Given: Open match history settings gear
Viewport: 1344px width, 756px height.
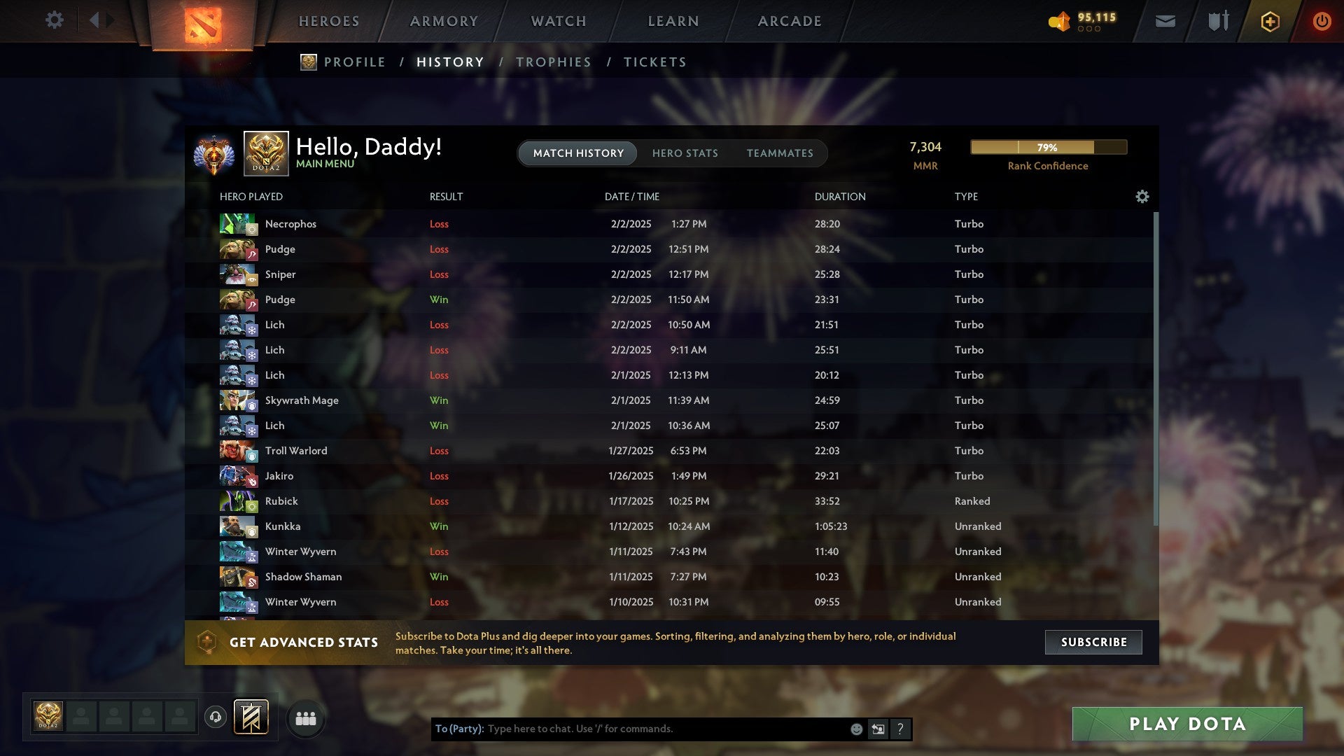Looking at the screenshot, I should click(x=1142, y=197).
